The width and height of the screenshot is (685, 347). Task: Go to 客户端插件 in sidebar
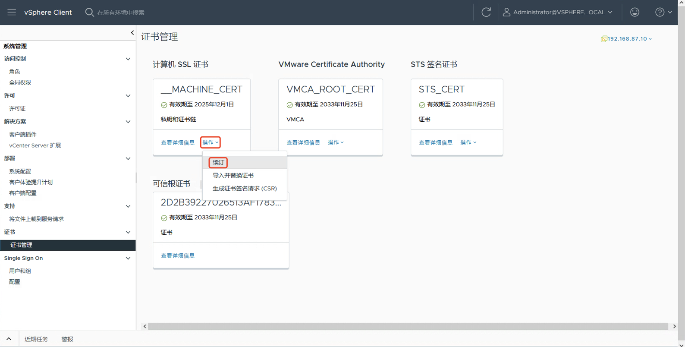[x=23, y=134]
